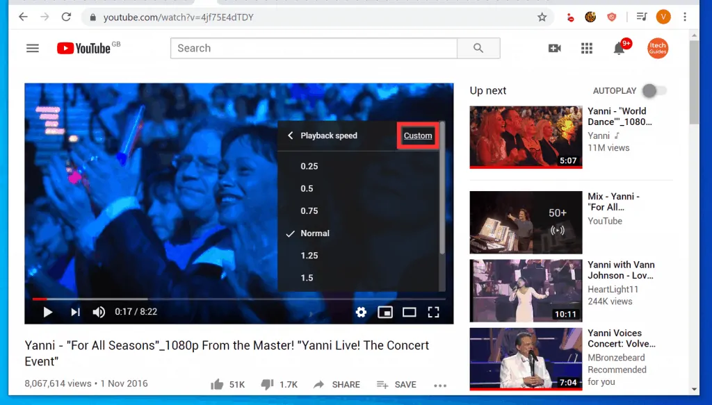Click the red shield extension icon
The width and height of the screenshot is (712, 405).
point(612,17)
